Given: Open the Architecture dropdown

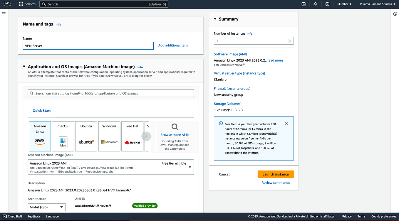Looking at the screenshot, I should tap(46, 207).
